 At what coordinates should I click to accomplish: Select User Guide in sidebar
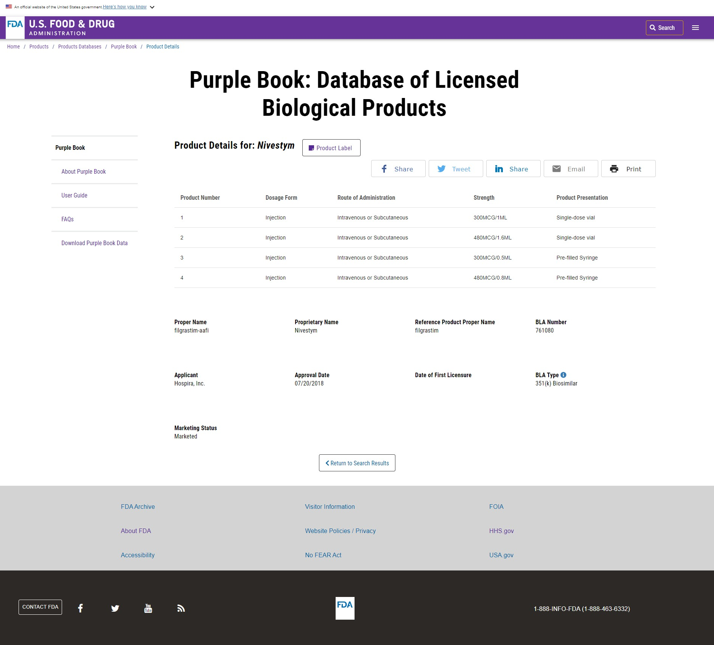pos(74,195)
